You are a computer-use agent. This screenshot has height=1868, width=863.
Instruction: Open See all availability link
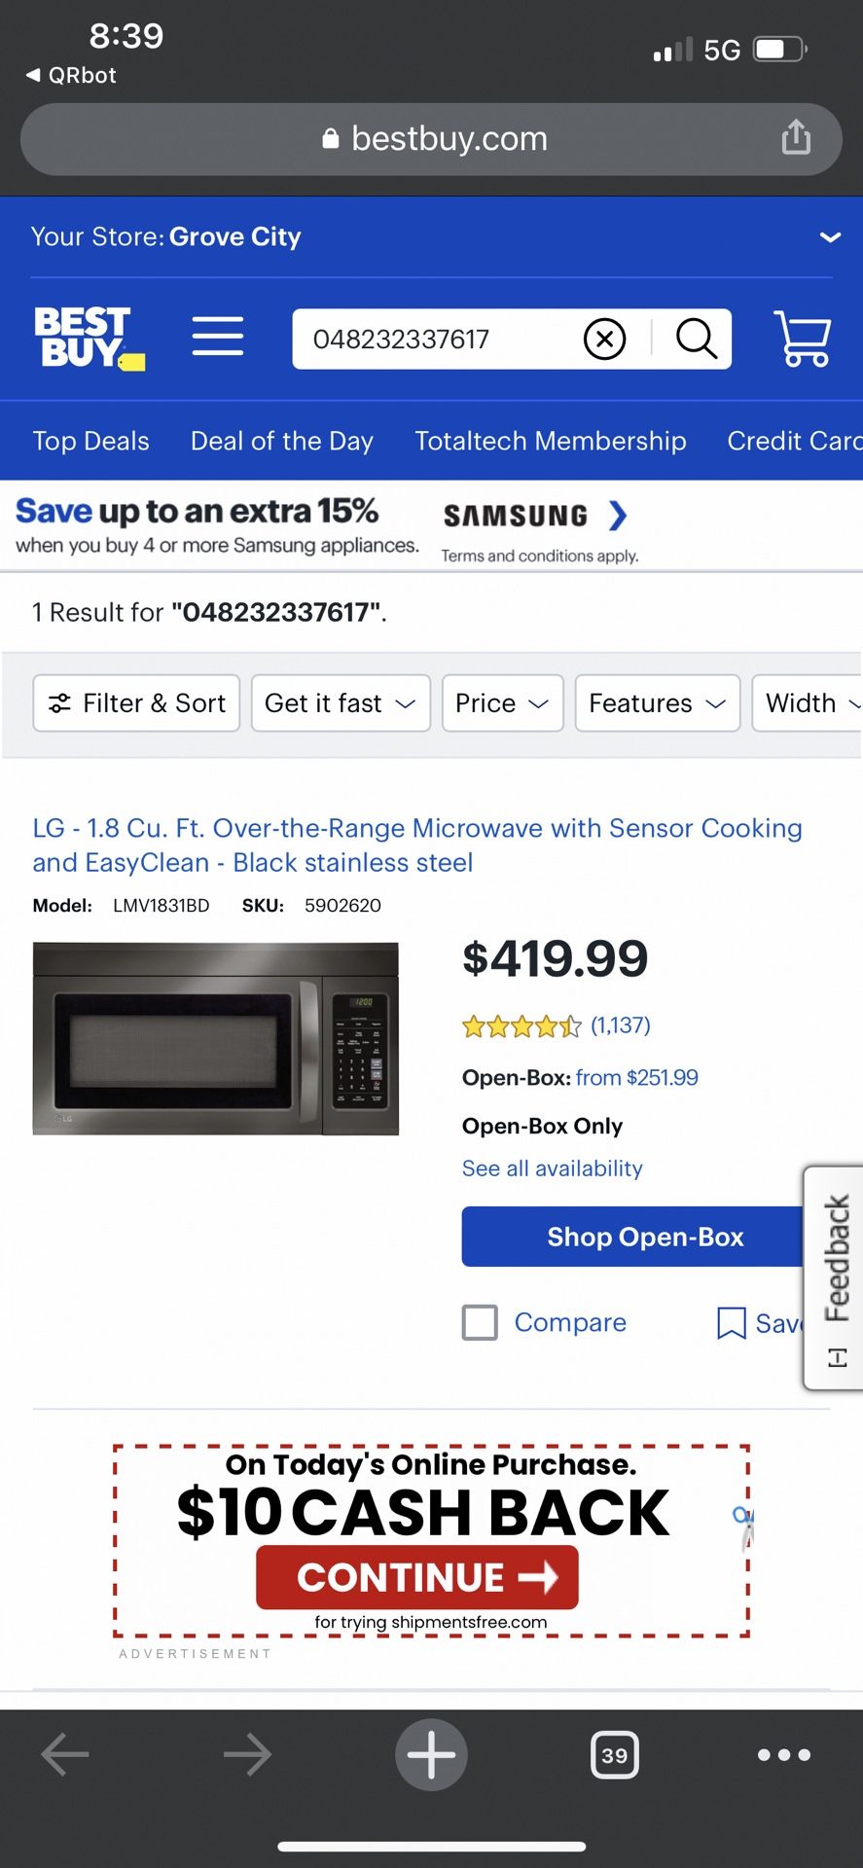552,1168
